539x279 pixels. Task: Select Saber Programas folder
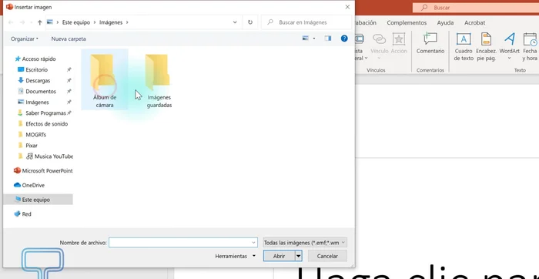coord(45,113)
